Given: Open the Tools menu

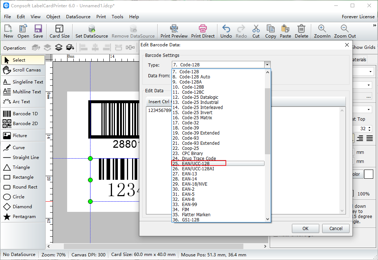Looking at the screenshot, I should point(117,17).
